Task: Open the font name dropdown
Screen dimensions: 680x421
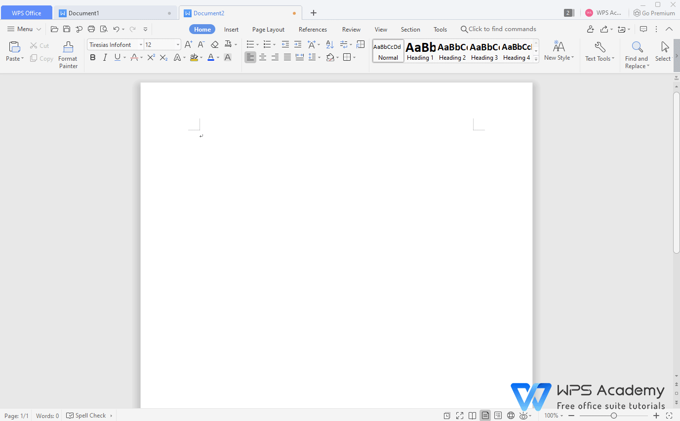Action: click(x=141, y=44)
